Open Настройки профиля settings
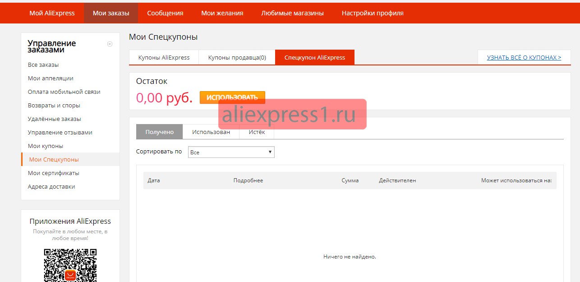The image size is (580, 282). (x=373, y=13)
